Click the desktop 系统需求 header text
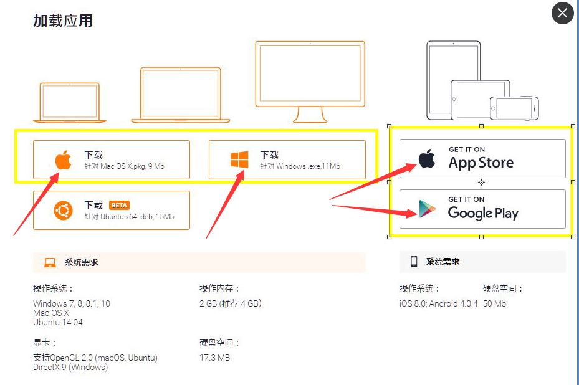Viewport: 579px width, 385px height. pos(81,262)
